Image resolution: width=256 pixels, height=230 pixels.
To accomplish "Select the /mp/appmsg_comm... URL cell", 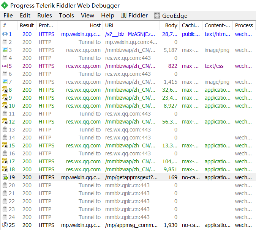I will [x=131, y=225].
